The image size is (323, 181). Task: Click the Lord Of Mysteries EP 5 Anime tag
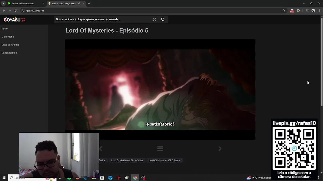click(165, 160)
